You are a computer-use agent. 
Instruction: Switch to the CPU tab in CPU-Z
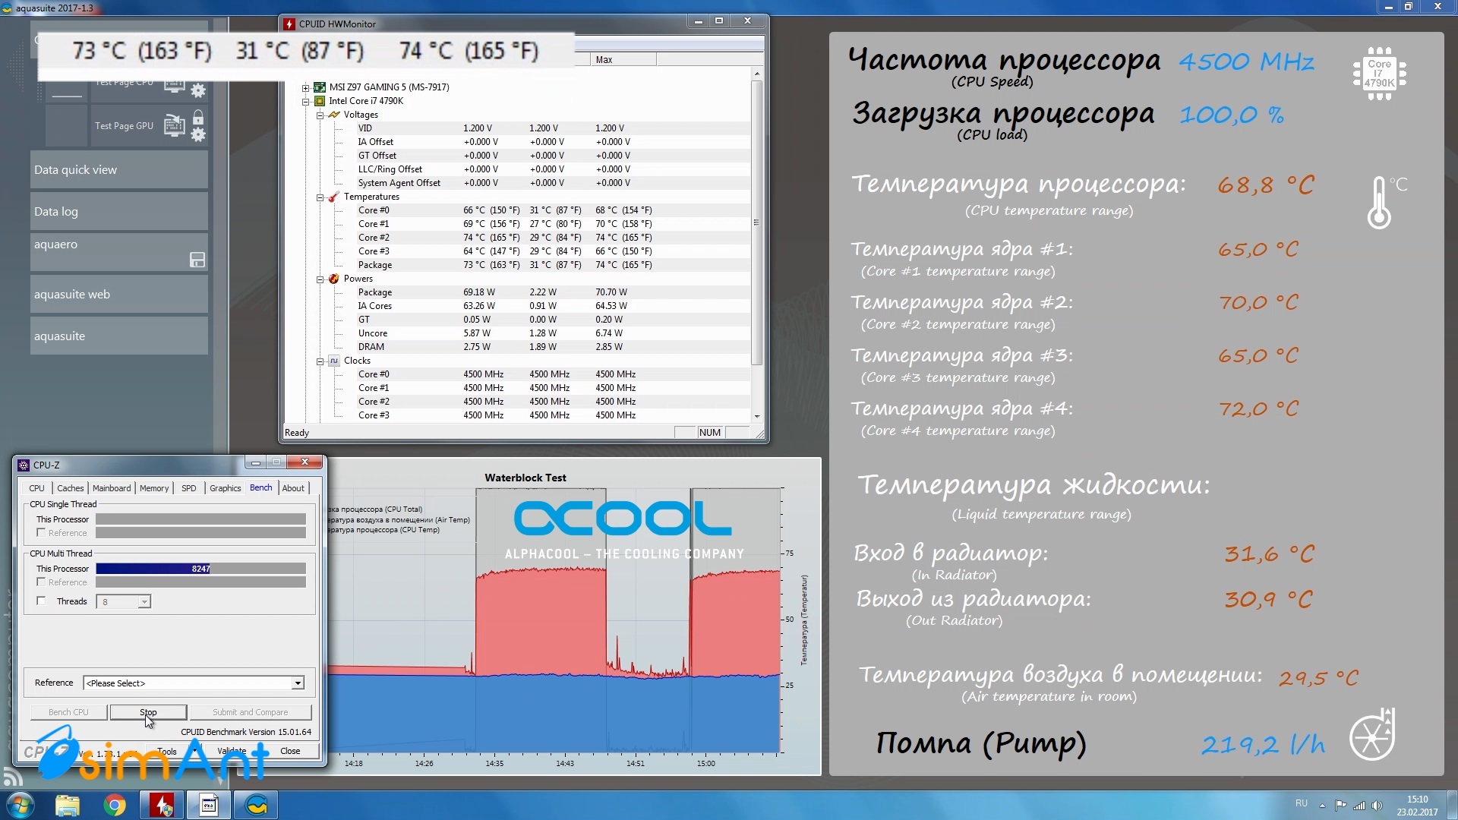point(36,488)
